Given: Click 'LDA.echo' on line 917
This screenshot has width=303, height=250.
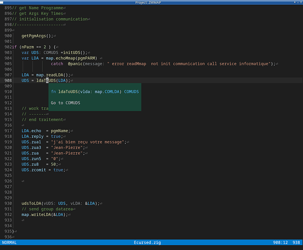Looking at the screenshot, I should [31, 131].
